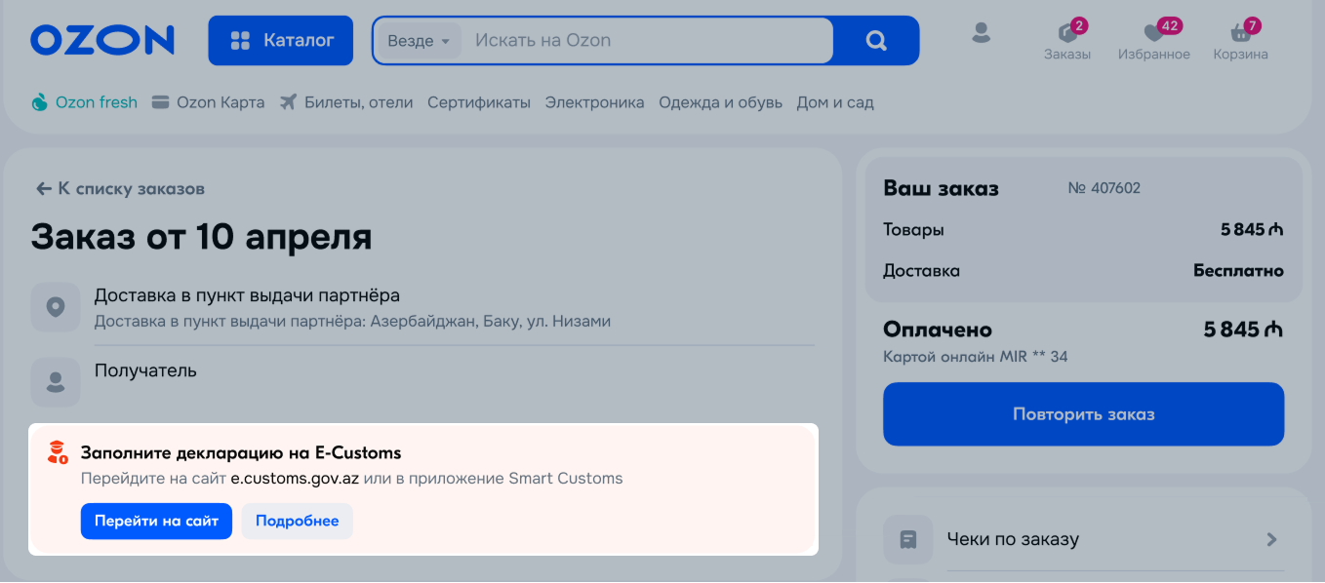The width and height of the screenshot is (1325, 583).
Task: Open the Билеты, отели section
Action: [346, 102]
